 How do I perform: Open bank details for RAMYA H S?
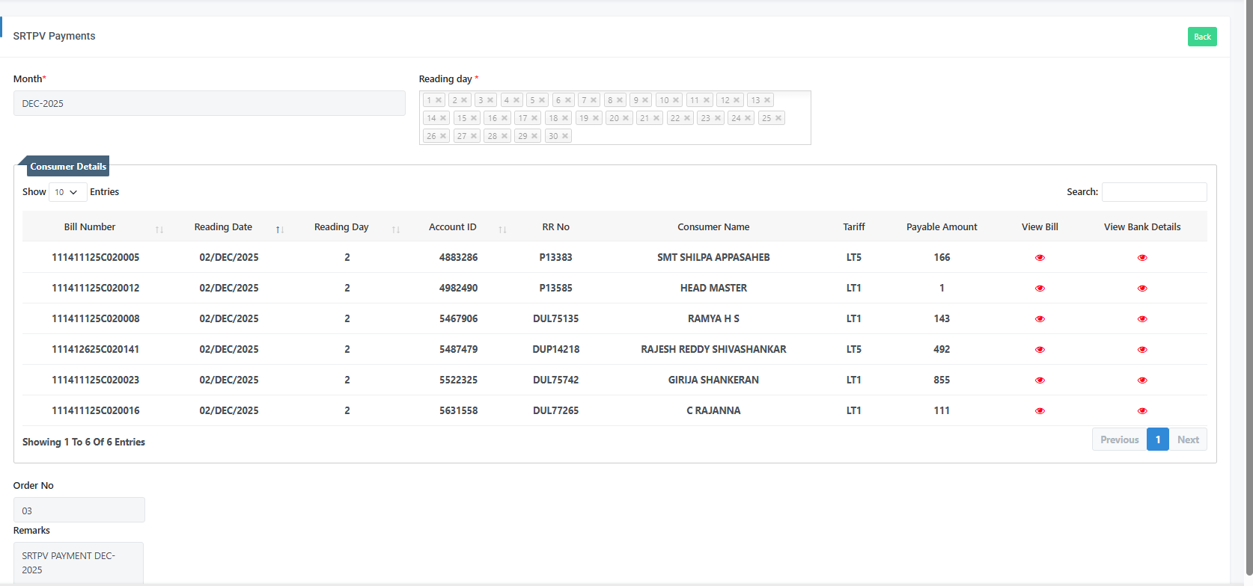tap(1142, 319)
